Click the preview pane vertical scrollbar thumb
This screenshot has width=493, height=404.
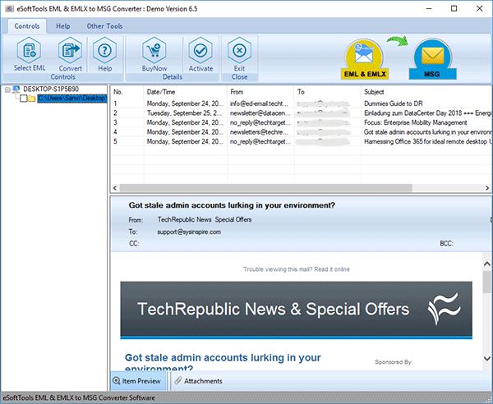487,282
